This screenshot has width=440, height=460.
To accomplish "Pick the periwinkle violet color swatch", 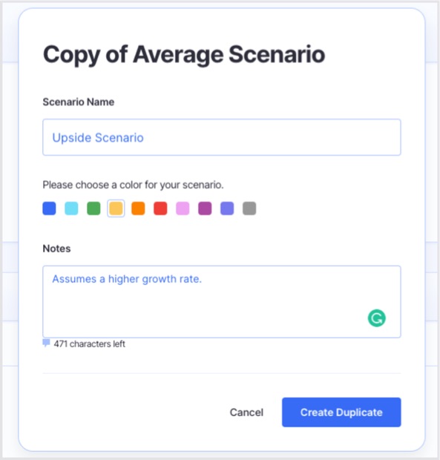I will [227, 208].
